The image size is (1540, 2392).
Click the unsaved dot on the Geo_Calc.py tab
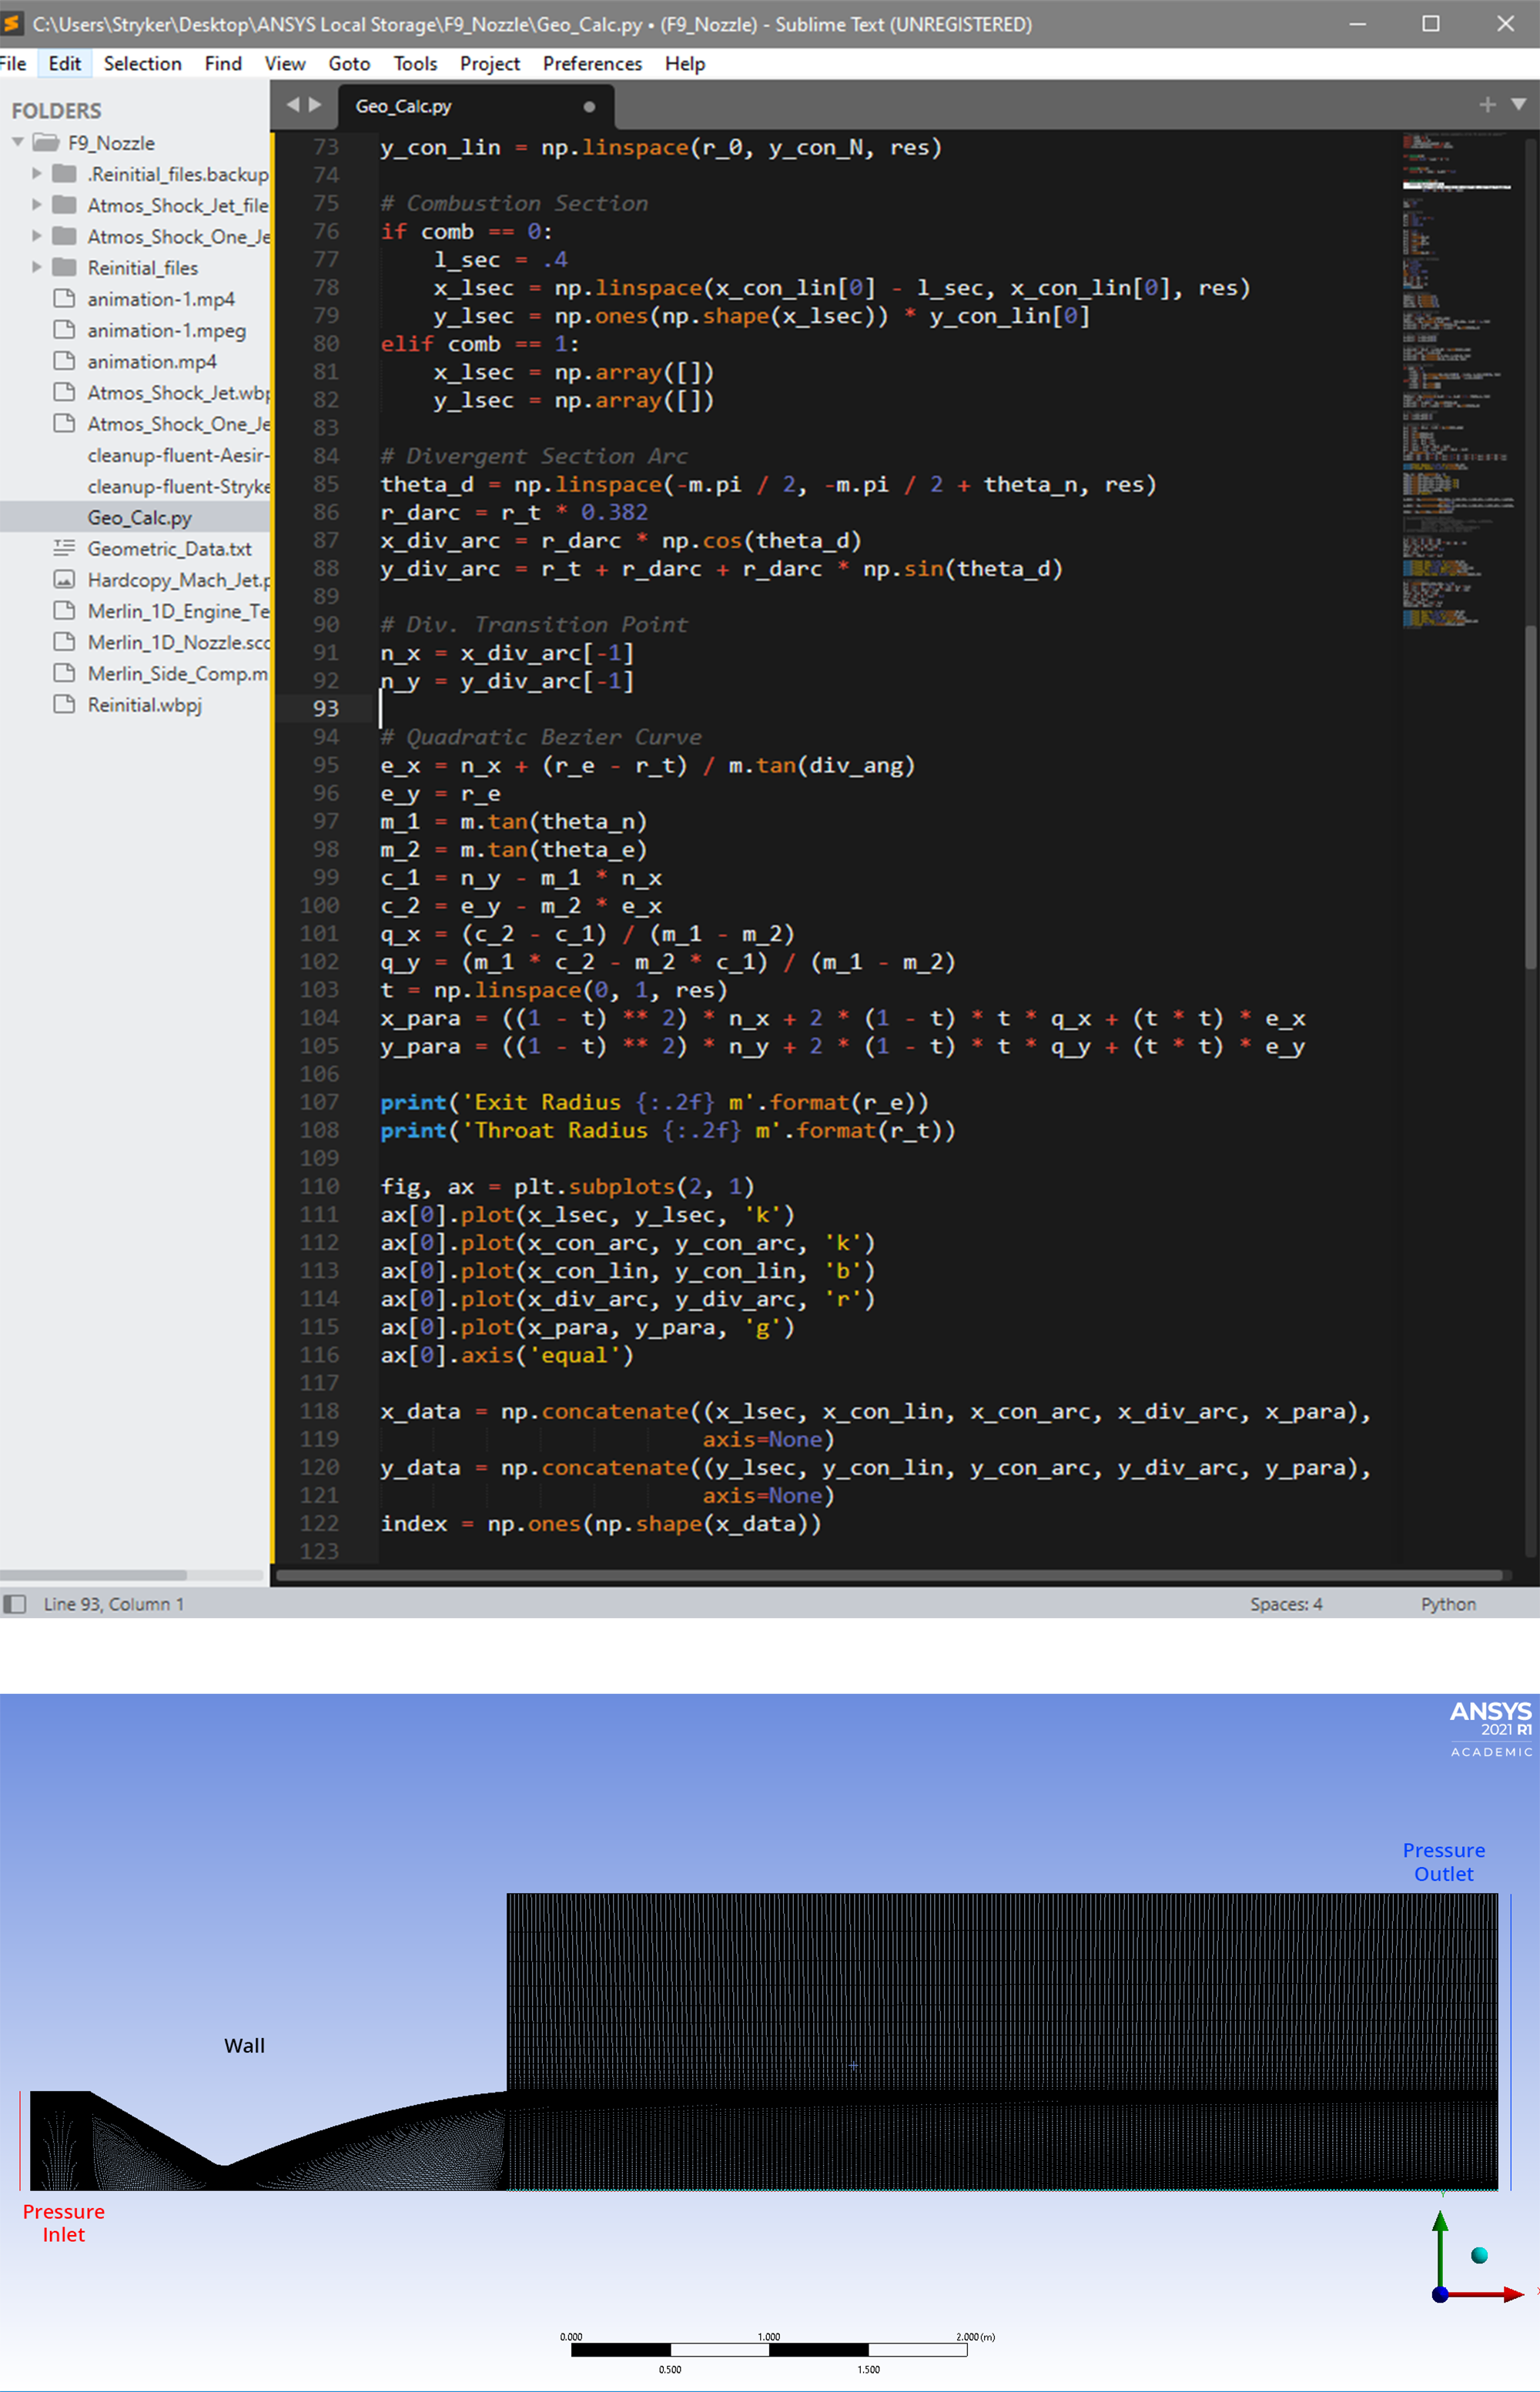point(589,107)
